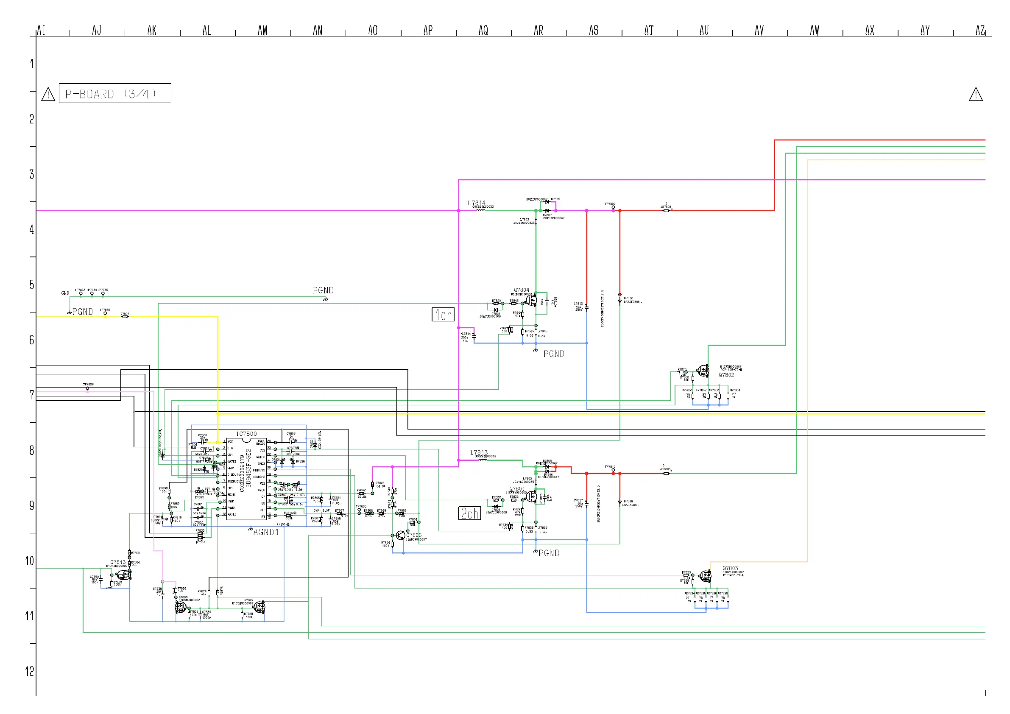The width and height of the screenshot is (1010, 714).
Task: Click the AQ column header
Action: (483, 31)
